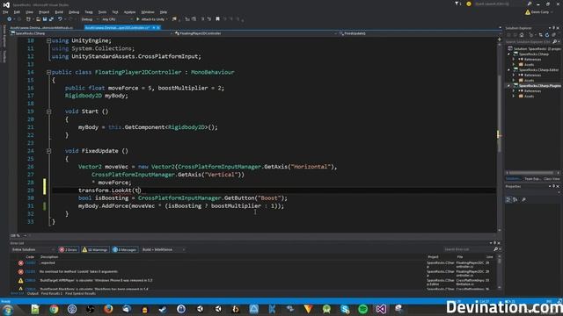Close the active code editor tab

[x=158, y=27]
